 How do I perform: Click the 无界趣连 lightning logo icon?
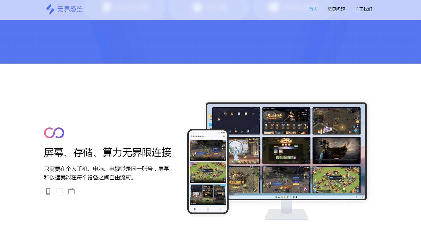pos(50,9)
